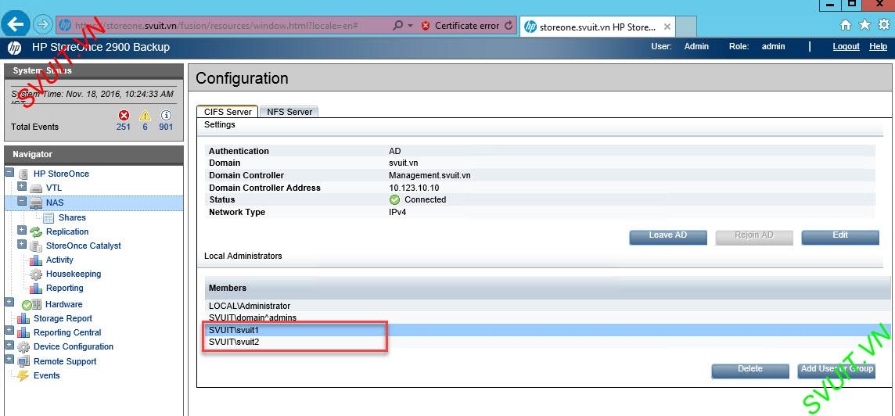The image size is (895, 416).
Task: Open Storage Report in Navigator
Action: [x=63, y=318]
